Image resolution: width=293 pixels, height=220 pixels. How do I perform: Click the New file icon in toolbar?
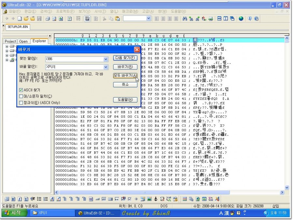tap(20, 18)
